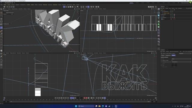The height and width of the screenshot is (108, 192).
Task: Click the blue Cube primitive icon
Action: tap(159, 15)
